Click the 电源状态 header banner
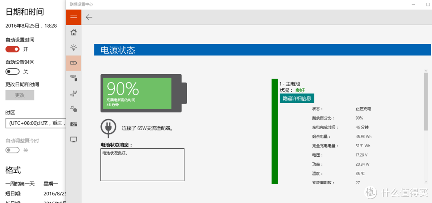This screenshot has width=432, height=203. [262, 50]
